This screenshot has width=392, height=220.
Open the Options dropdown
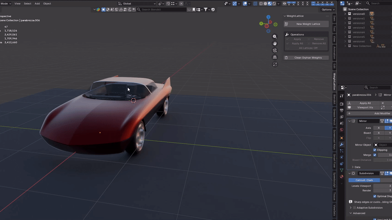(x=328, y=9)
